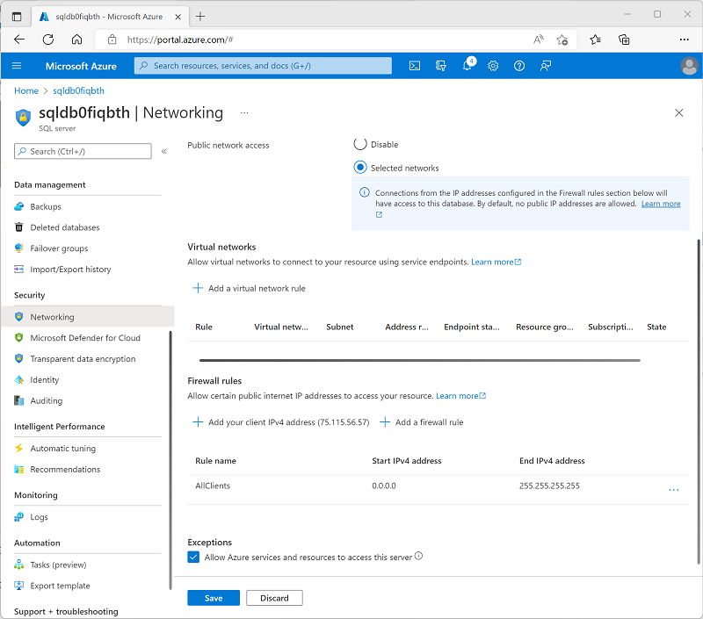Open browser Collections icon

coord(624,40)
